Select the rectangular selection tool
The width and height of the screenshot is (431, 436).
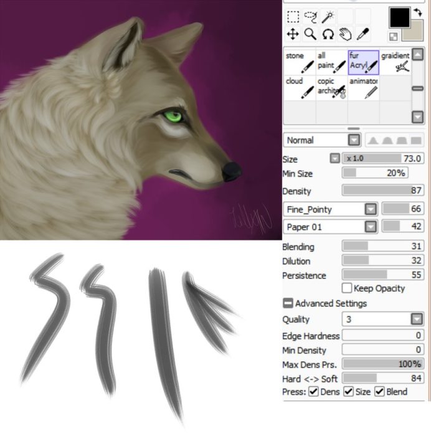[x=293, y=17]
